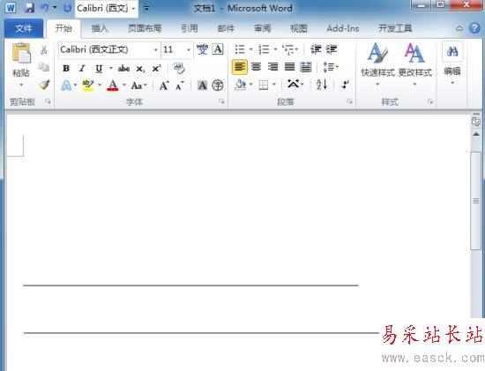Toggle Subscript formatting
The height and width of the screenshot is (371, 485).
point(140,69)
